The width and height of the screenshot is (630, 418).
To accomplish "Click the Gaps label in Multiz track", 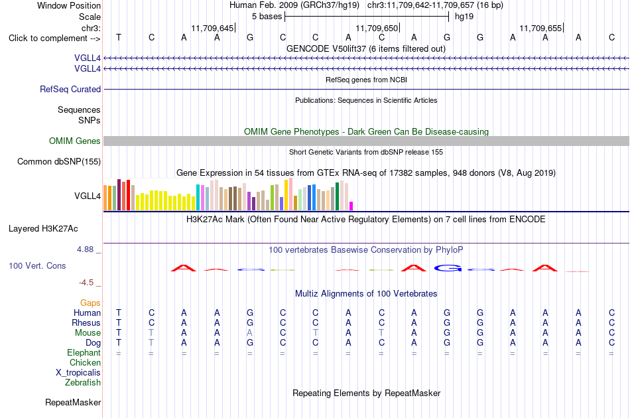I will coord(90,303).
